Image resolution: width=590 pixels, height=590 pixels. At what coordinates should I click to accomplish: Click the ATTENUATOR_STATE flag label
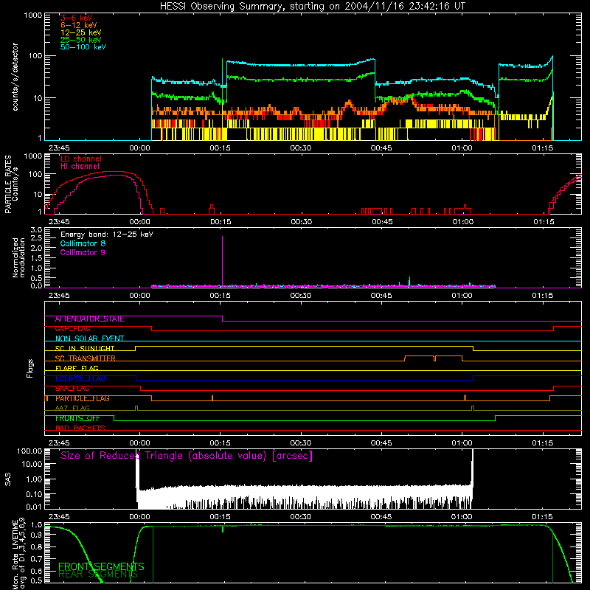[89, 319]
